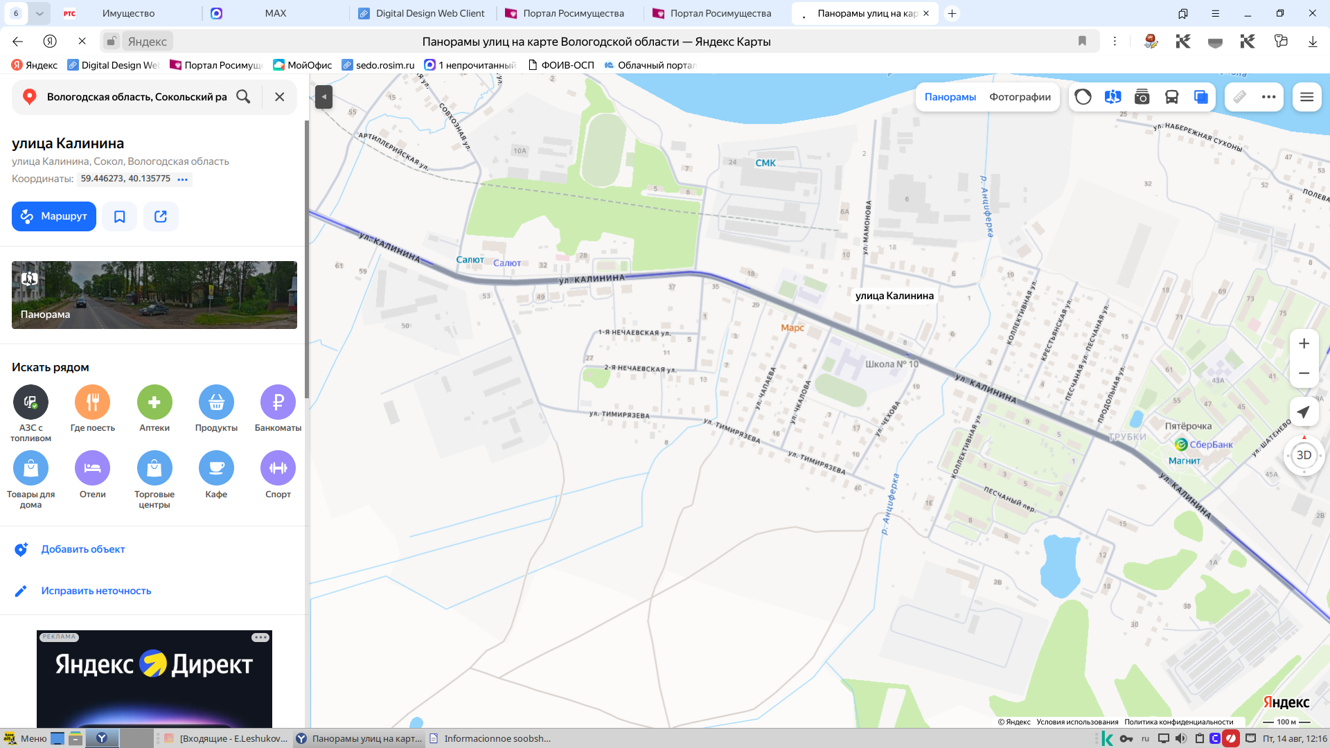1330x748 pixels.
Task: Collapse the left sidebar panel arrow
Action: tap(323, 97)
